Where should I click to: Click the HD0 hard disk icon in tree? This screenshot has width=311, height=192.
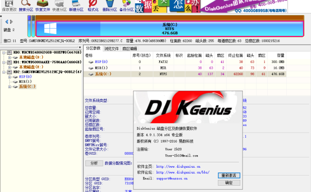(x=10, y=52)
